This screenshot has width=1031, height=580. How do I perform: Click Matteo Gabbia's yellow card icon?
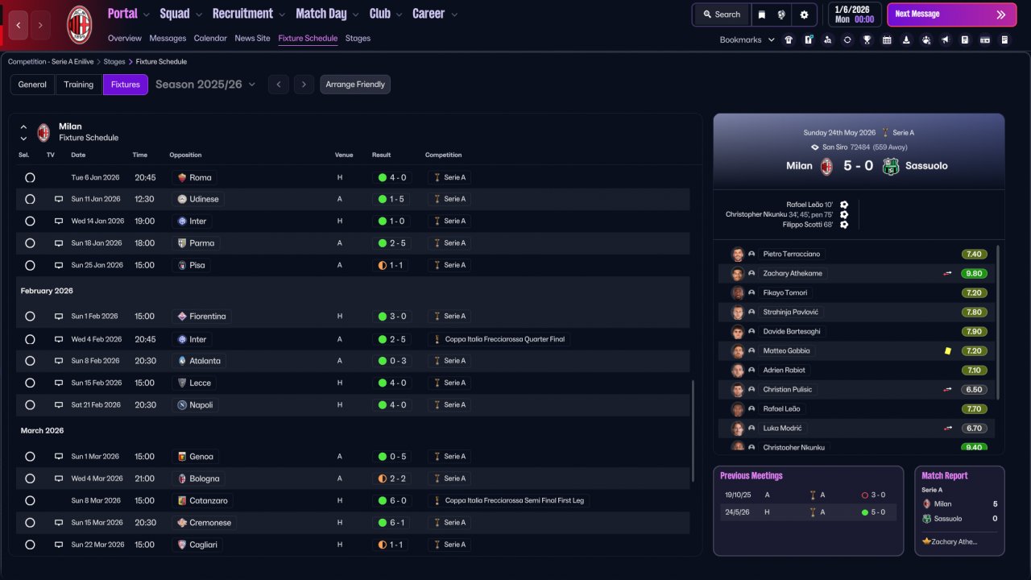coord(948,350)
